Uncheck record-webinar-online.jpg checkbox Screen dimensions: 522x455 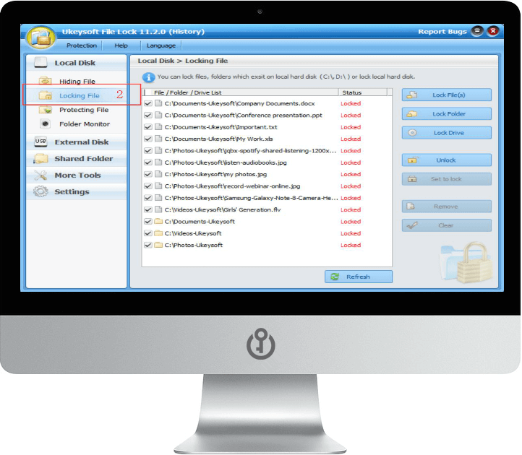click(x=148, y=186)
